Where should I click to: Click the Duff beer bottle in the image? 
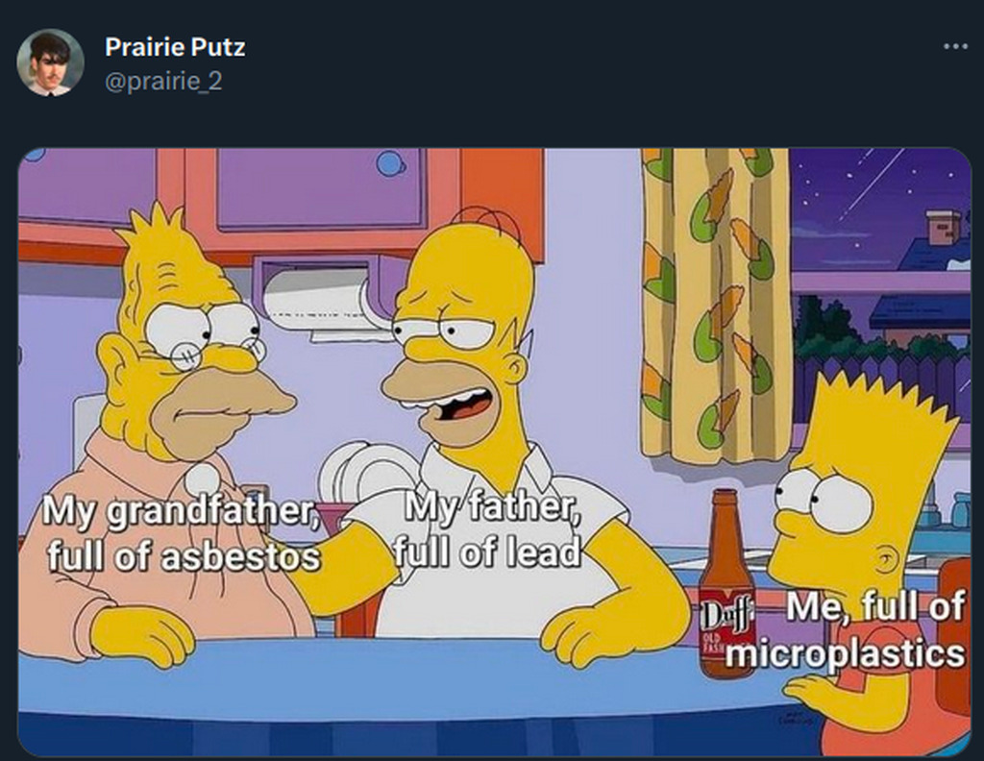click(x=726, y=584)
